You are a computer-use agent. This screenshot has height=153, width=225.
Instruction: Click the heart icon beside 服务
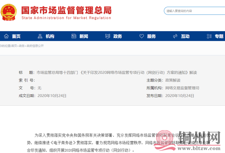click(141, 36)
